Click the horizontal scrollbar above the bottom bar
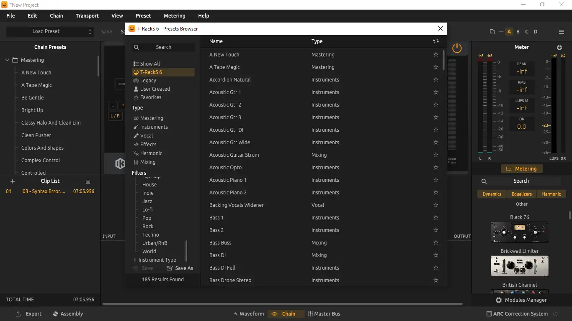The image size is (572, 321). [283, 304]
